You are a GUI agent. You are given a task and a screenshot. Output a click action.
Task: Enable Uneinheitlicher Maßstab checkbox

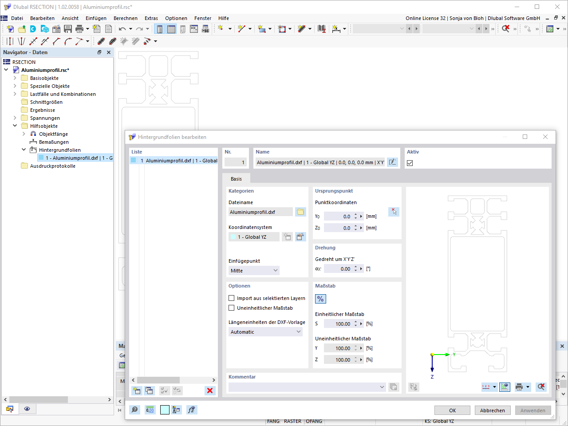[x=231, y=308]
